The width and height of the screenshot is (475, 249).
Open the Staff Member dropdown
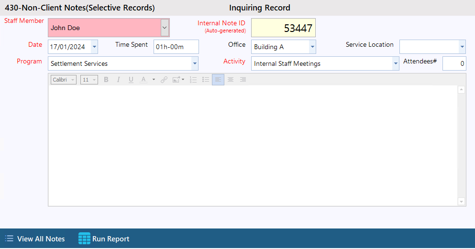coord(165,28)
